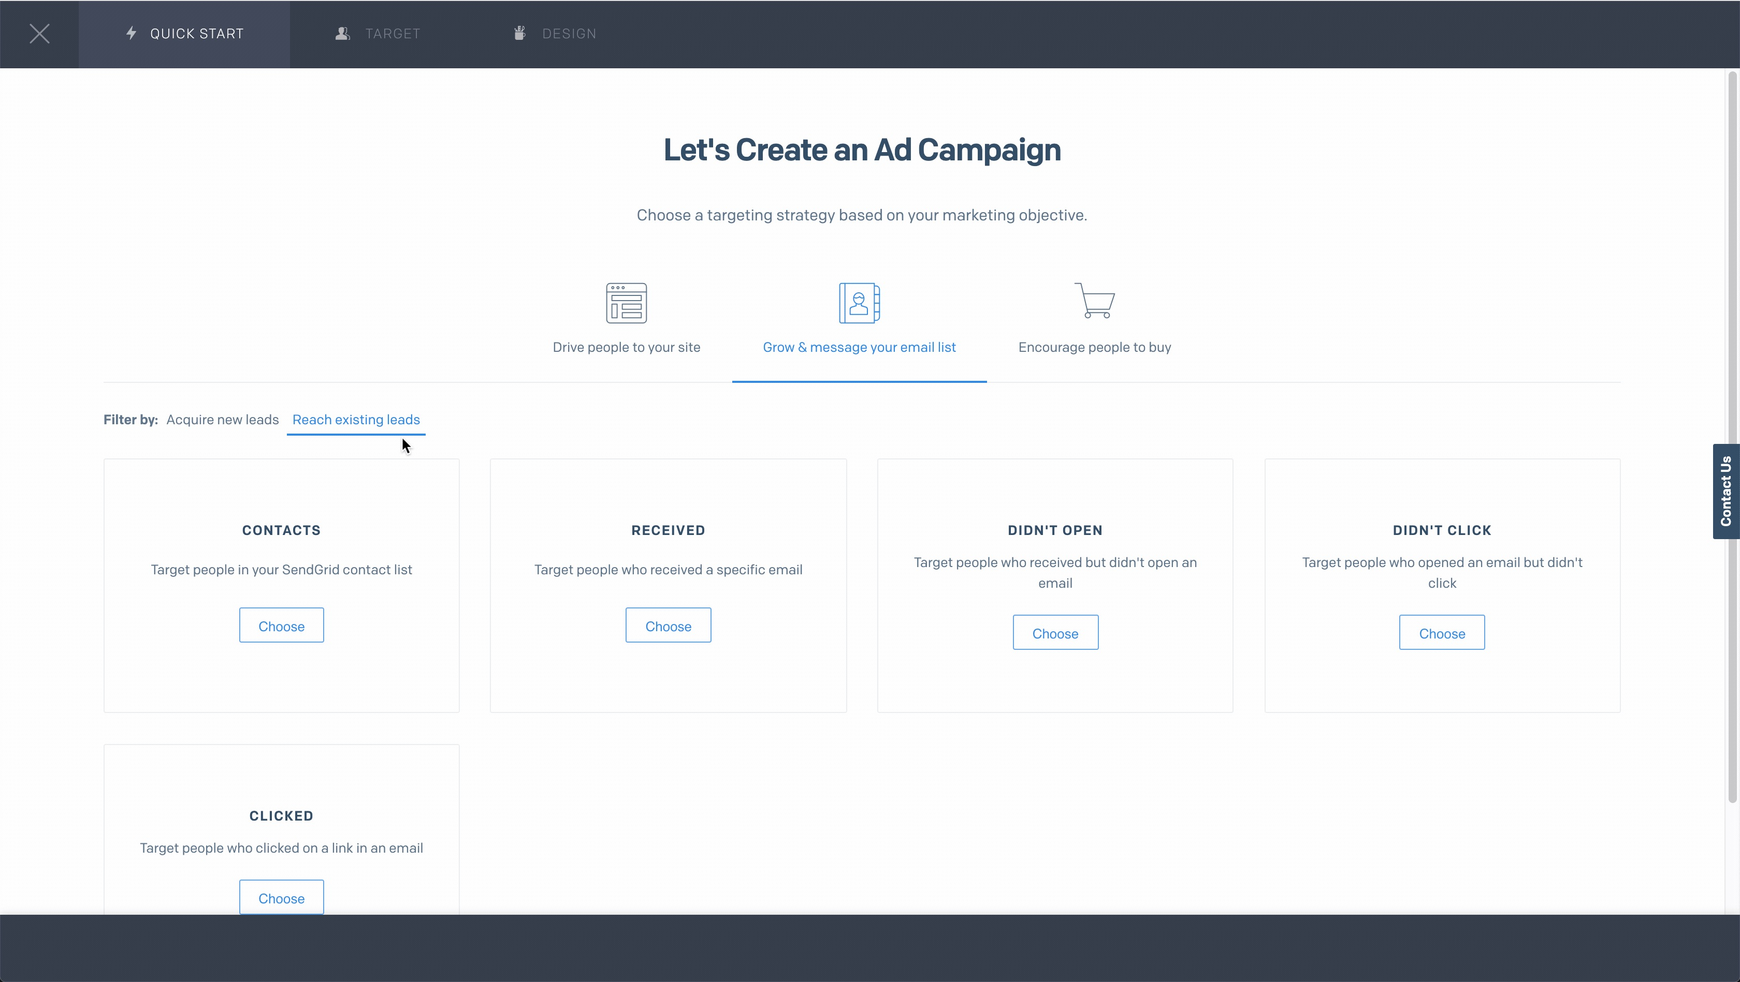Choose the Received targeting strategy
The height and width of the screenshot is (982, 1740).
pyautogui.click(x=668, y=626)
